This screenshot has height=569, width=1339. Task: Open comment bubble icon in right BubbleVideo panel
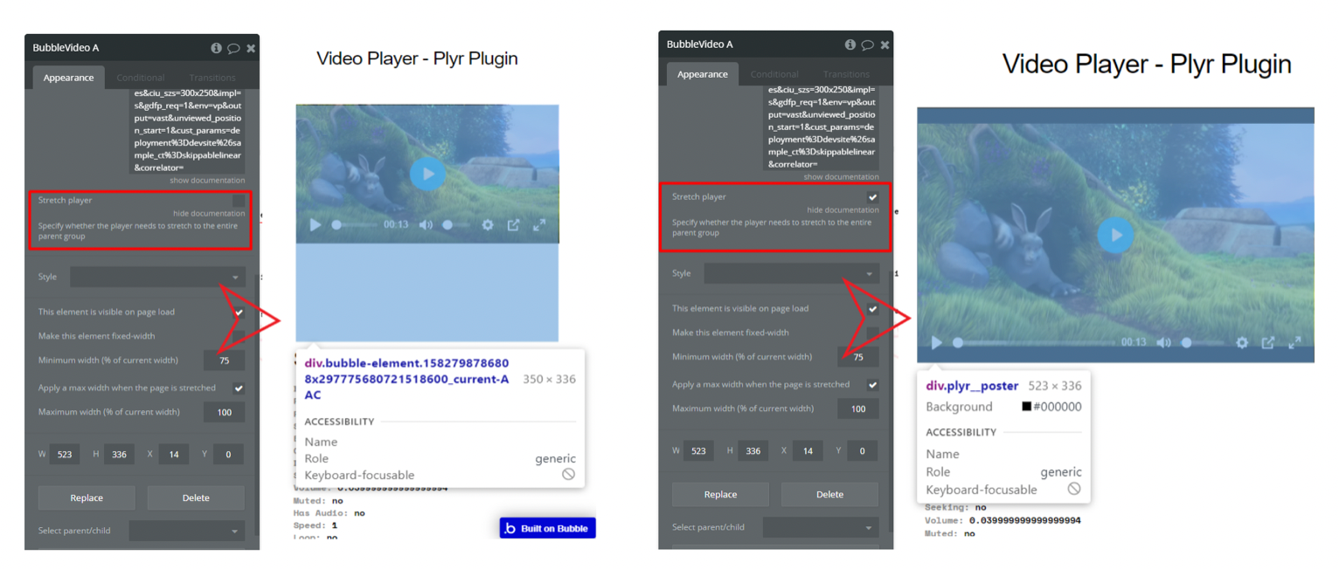[x=867, y=45]
